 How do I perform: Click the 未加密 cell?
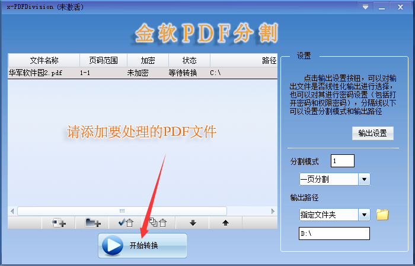tap(138, 73)
